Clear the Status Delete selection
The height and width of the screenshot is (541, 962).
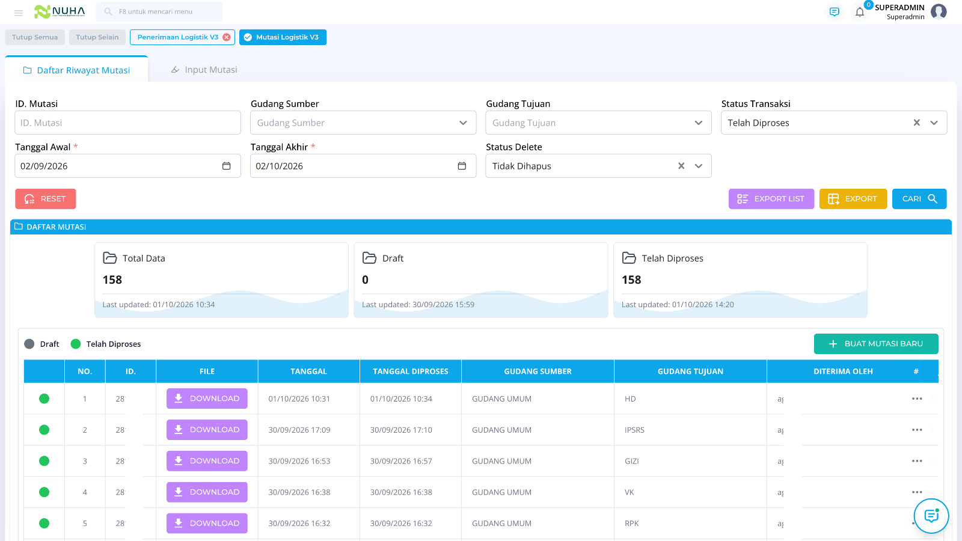681,166
